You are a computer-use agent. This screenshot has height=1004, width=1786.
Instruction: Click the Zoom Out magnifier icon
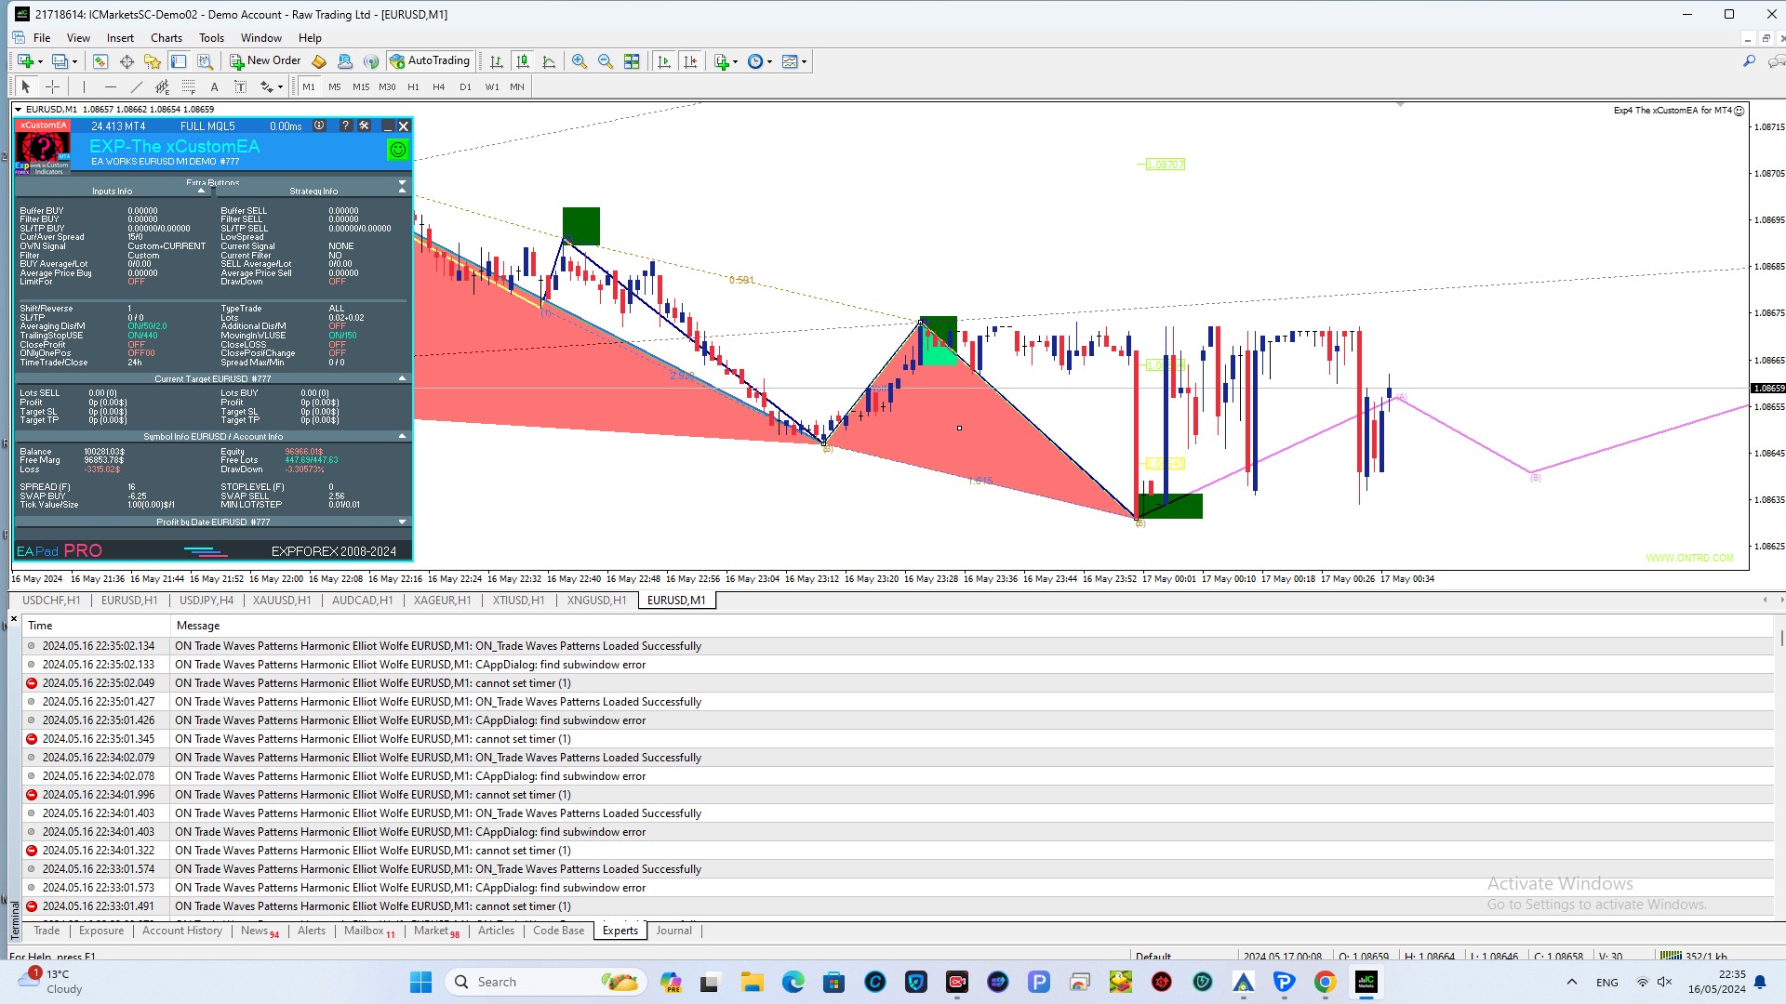[605, 61]
